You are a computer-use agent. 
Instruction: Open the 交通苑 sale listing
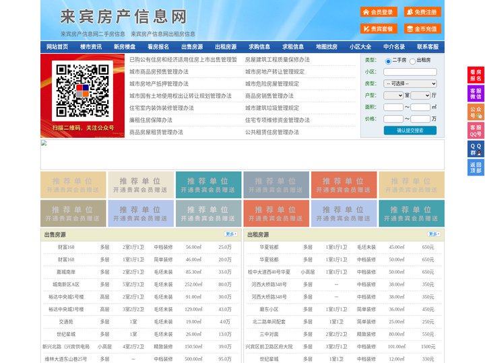pyautogui.click(x=66, y=321)
